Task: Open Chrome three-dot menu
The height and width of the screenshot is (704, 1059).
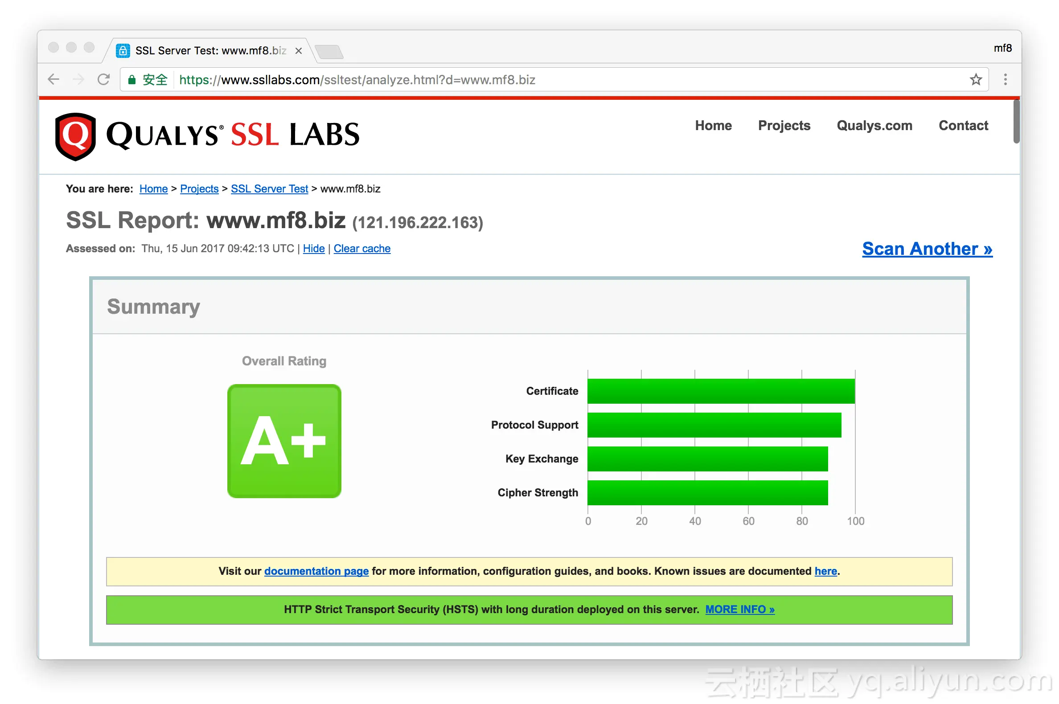Action: pos(1005,79)
